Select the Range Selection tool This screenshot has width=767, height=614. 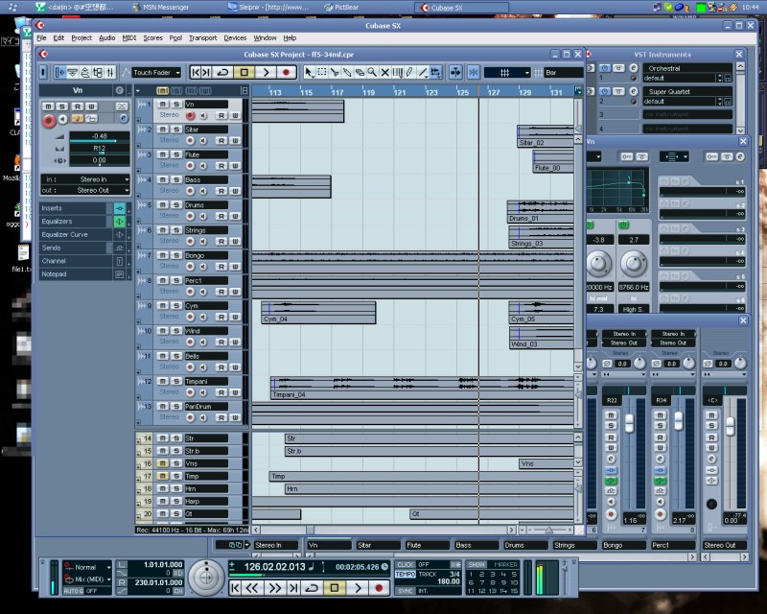pyautogui.click(x=322, y=73)
